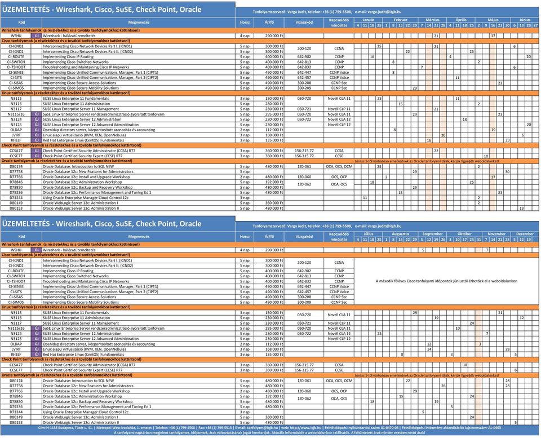Click the purple "Új" badge beside CCSA77 in January–June table

(x=36, y=151)
